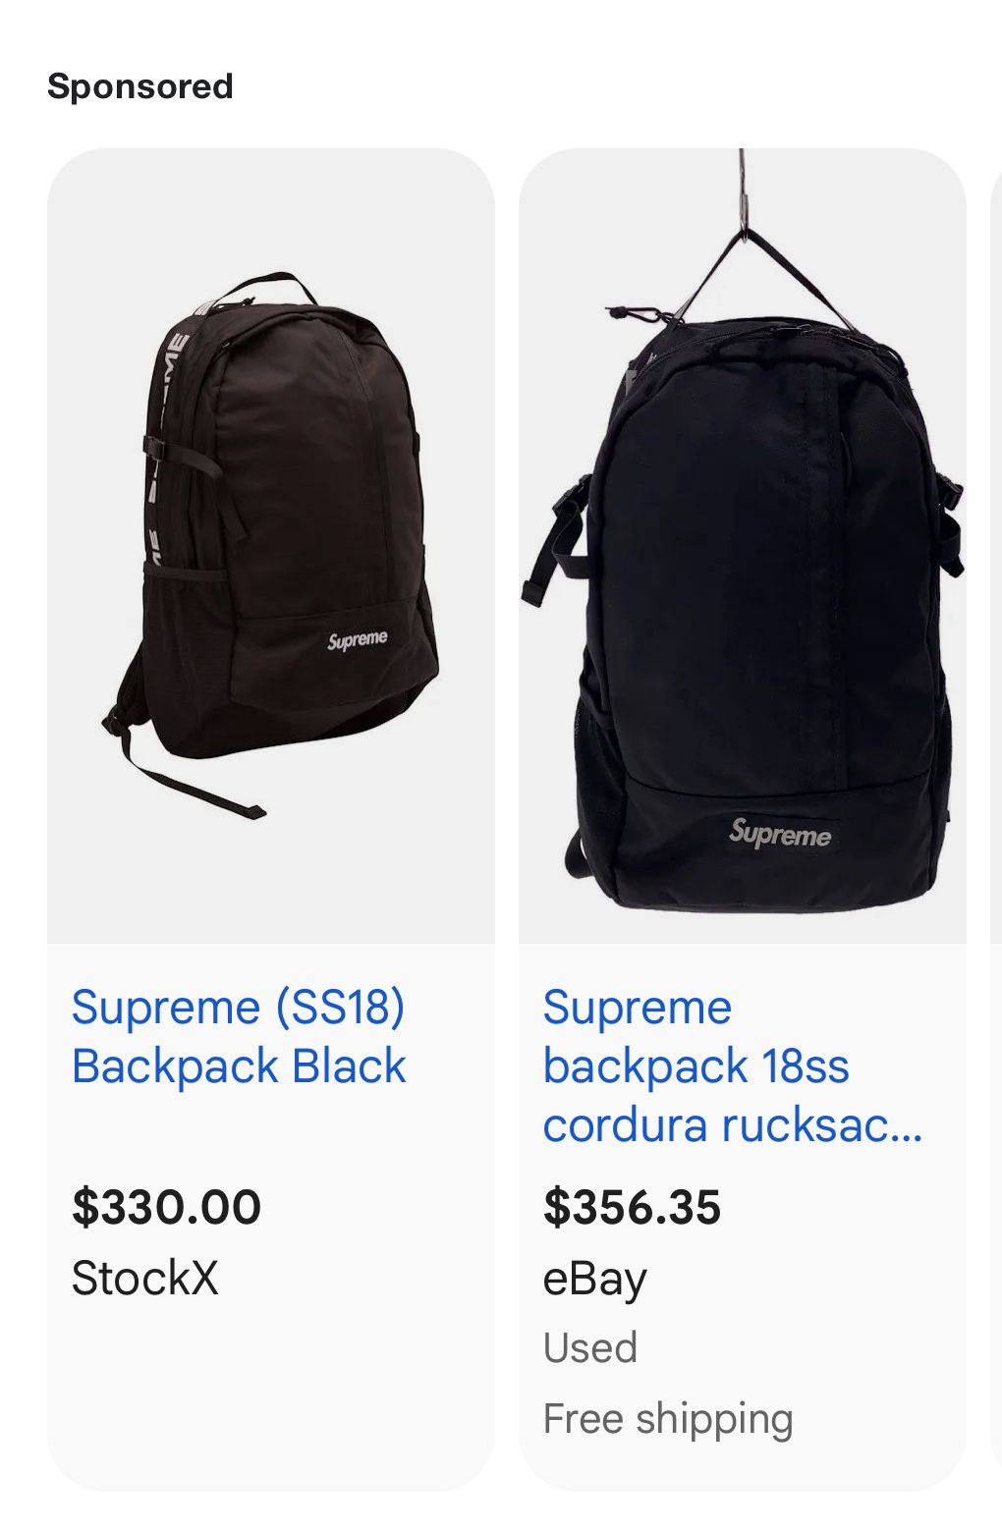The image size is (1002, 1530).
Task: Click the Sponsored heading label
Action: [x=140, y=86]
